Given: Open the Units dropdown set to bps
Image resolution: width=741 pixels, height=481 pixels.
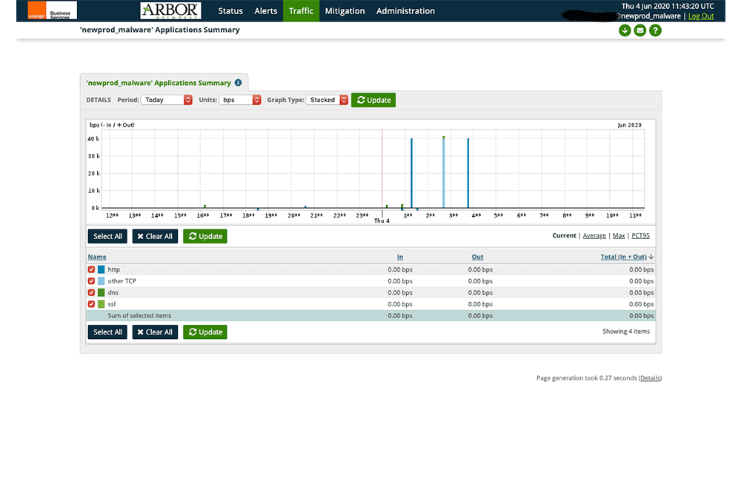Looking at the screenshot, I should pyautogui.click(x=240, y=100).
